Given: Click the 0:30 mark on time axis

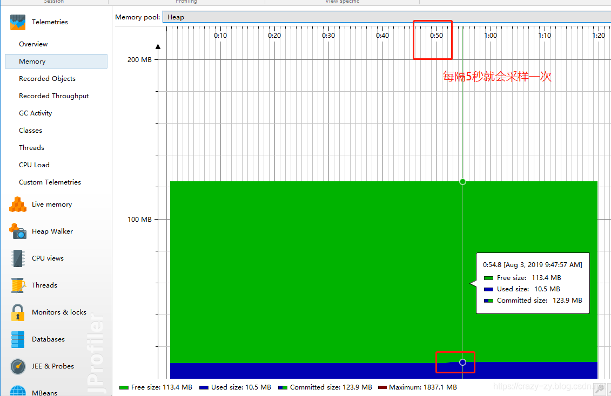Looking at the screenshot, I should tap(328, 36).
